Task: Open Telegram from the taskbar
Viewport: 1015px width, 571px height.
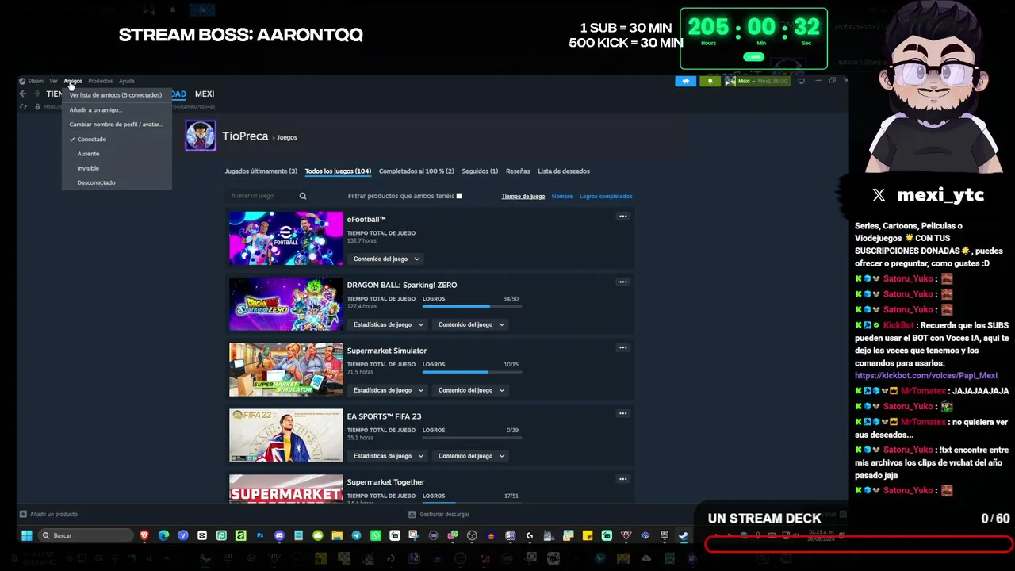Action: point(356,535)
